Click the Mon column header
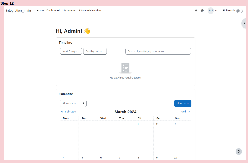 [x=66, y=118]
